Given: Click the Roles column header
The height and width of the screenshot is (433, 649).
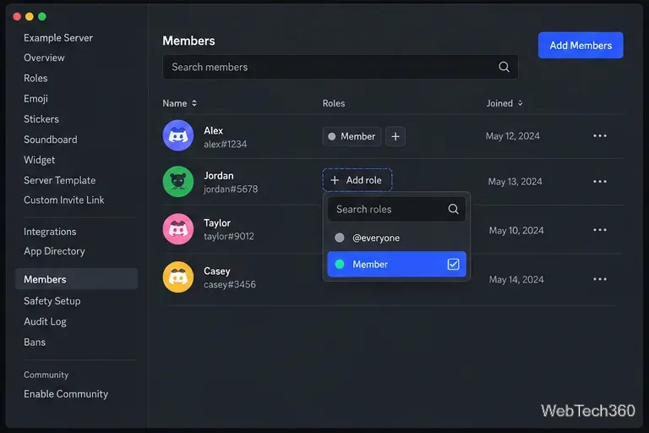Looking at the screenshot, I should [334, 103].
